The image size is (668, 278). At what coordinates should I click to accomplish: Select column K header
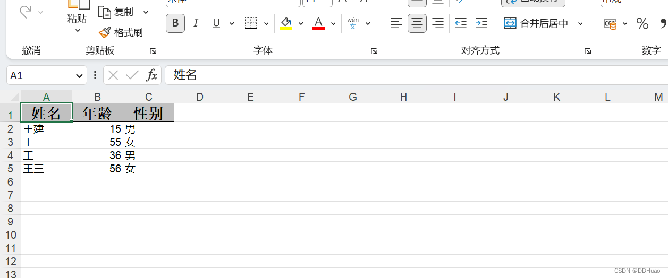pyautogui.click(x=556, y=97)
